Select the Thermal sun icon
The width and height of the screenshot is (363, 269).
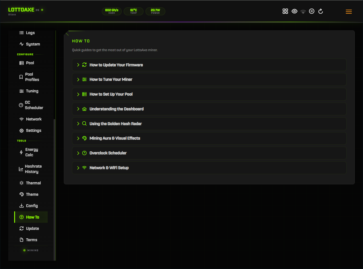(x=22, y=183)
